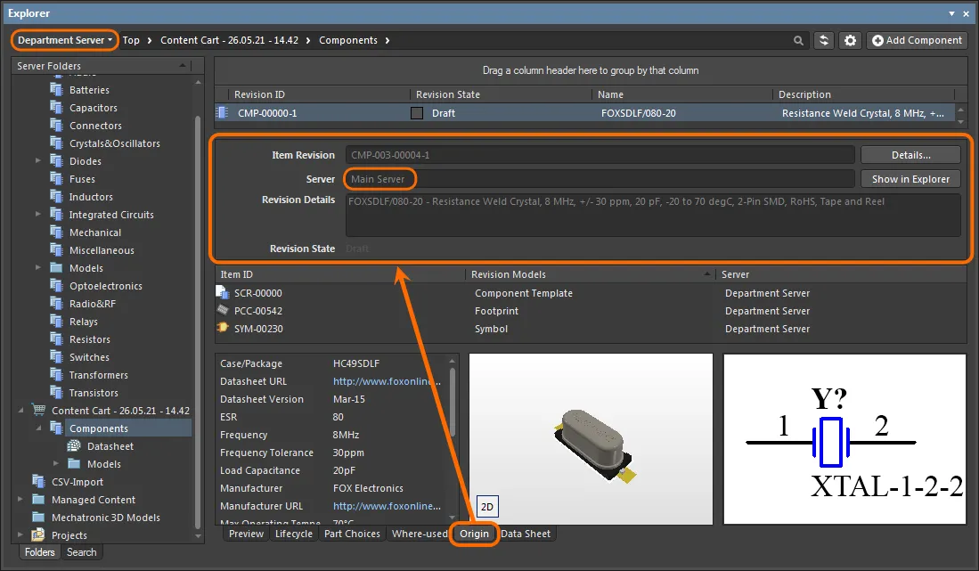Click the Content Cart shopping cart icon

tap(38, 410)
